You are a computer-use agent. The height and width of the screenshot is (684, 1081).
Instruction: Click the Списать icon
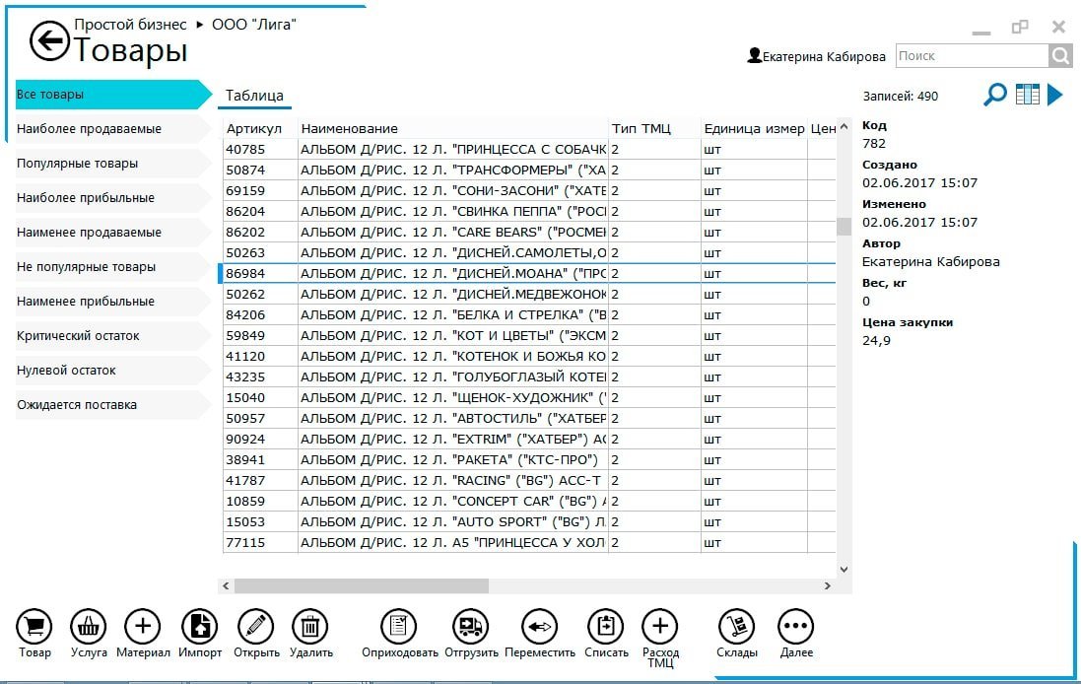(x=605, y=627)
